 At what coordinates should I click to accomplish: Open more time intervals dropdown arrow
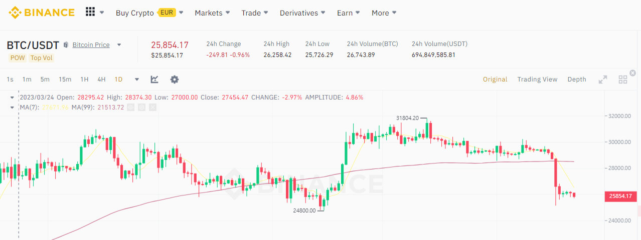pyautogui.click(x=137, y=79)
